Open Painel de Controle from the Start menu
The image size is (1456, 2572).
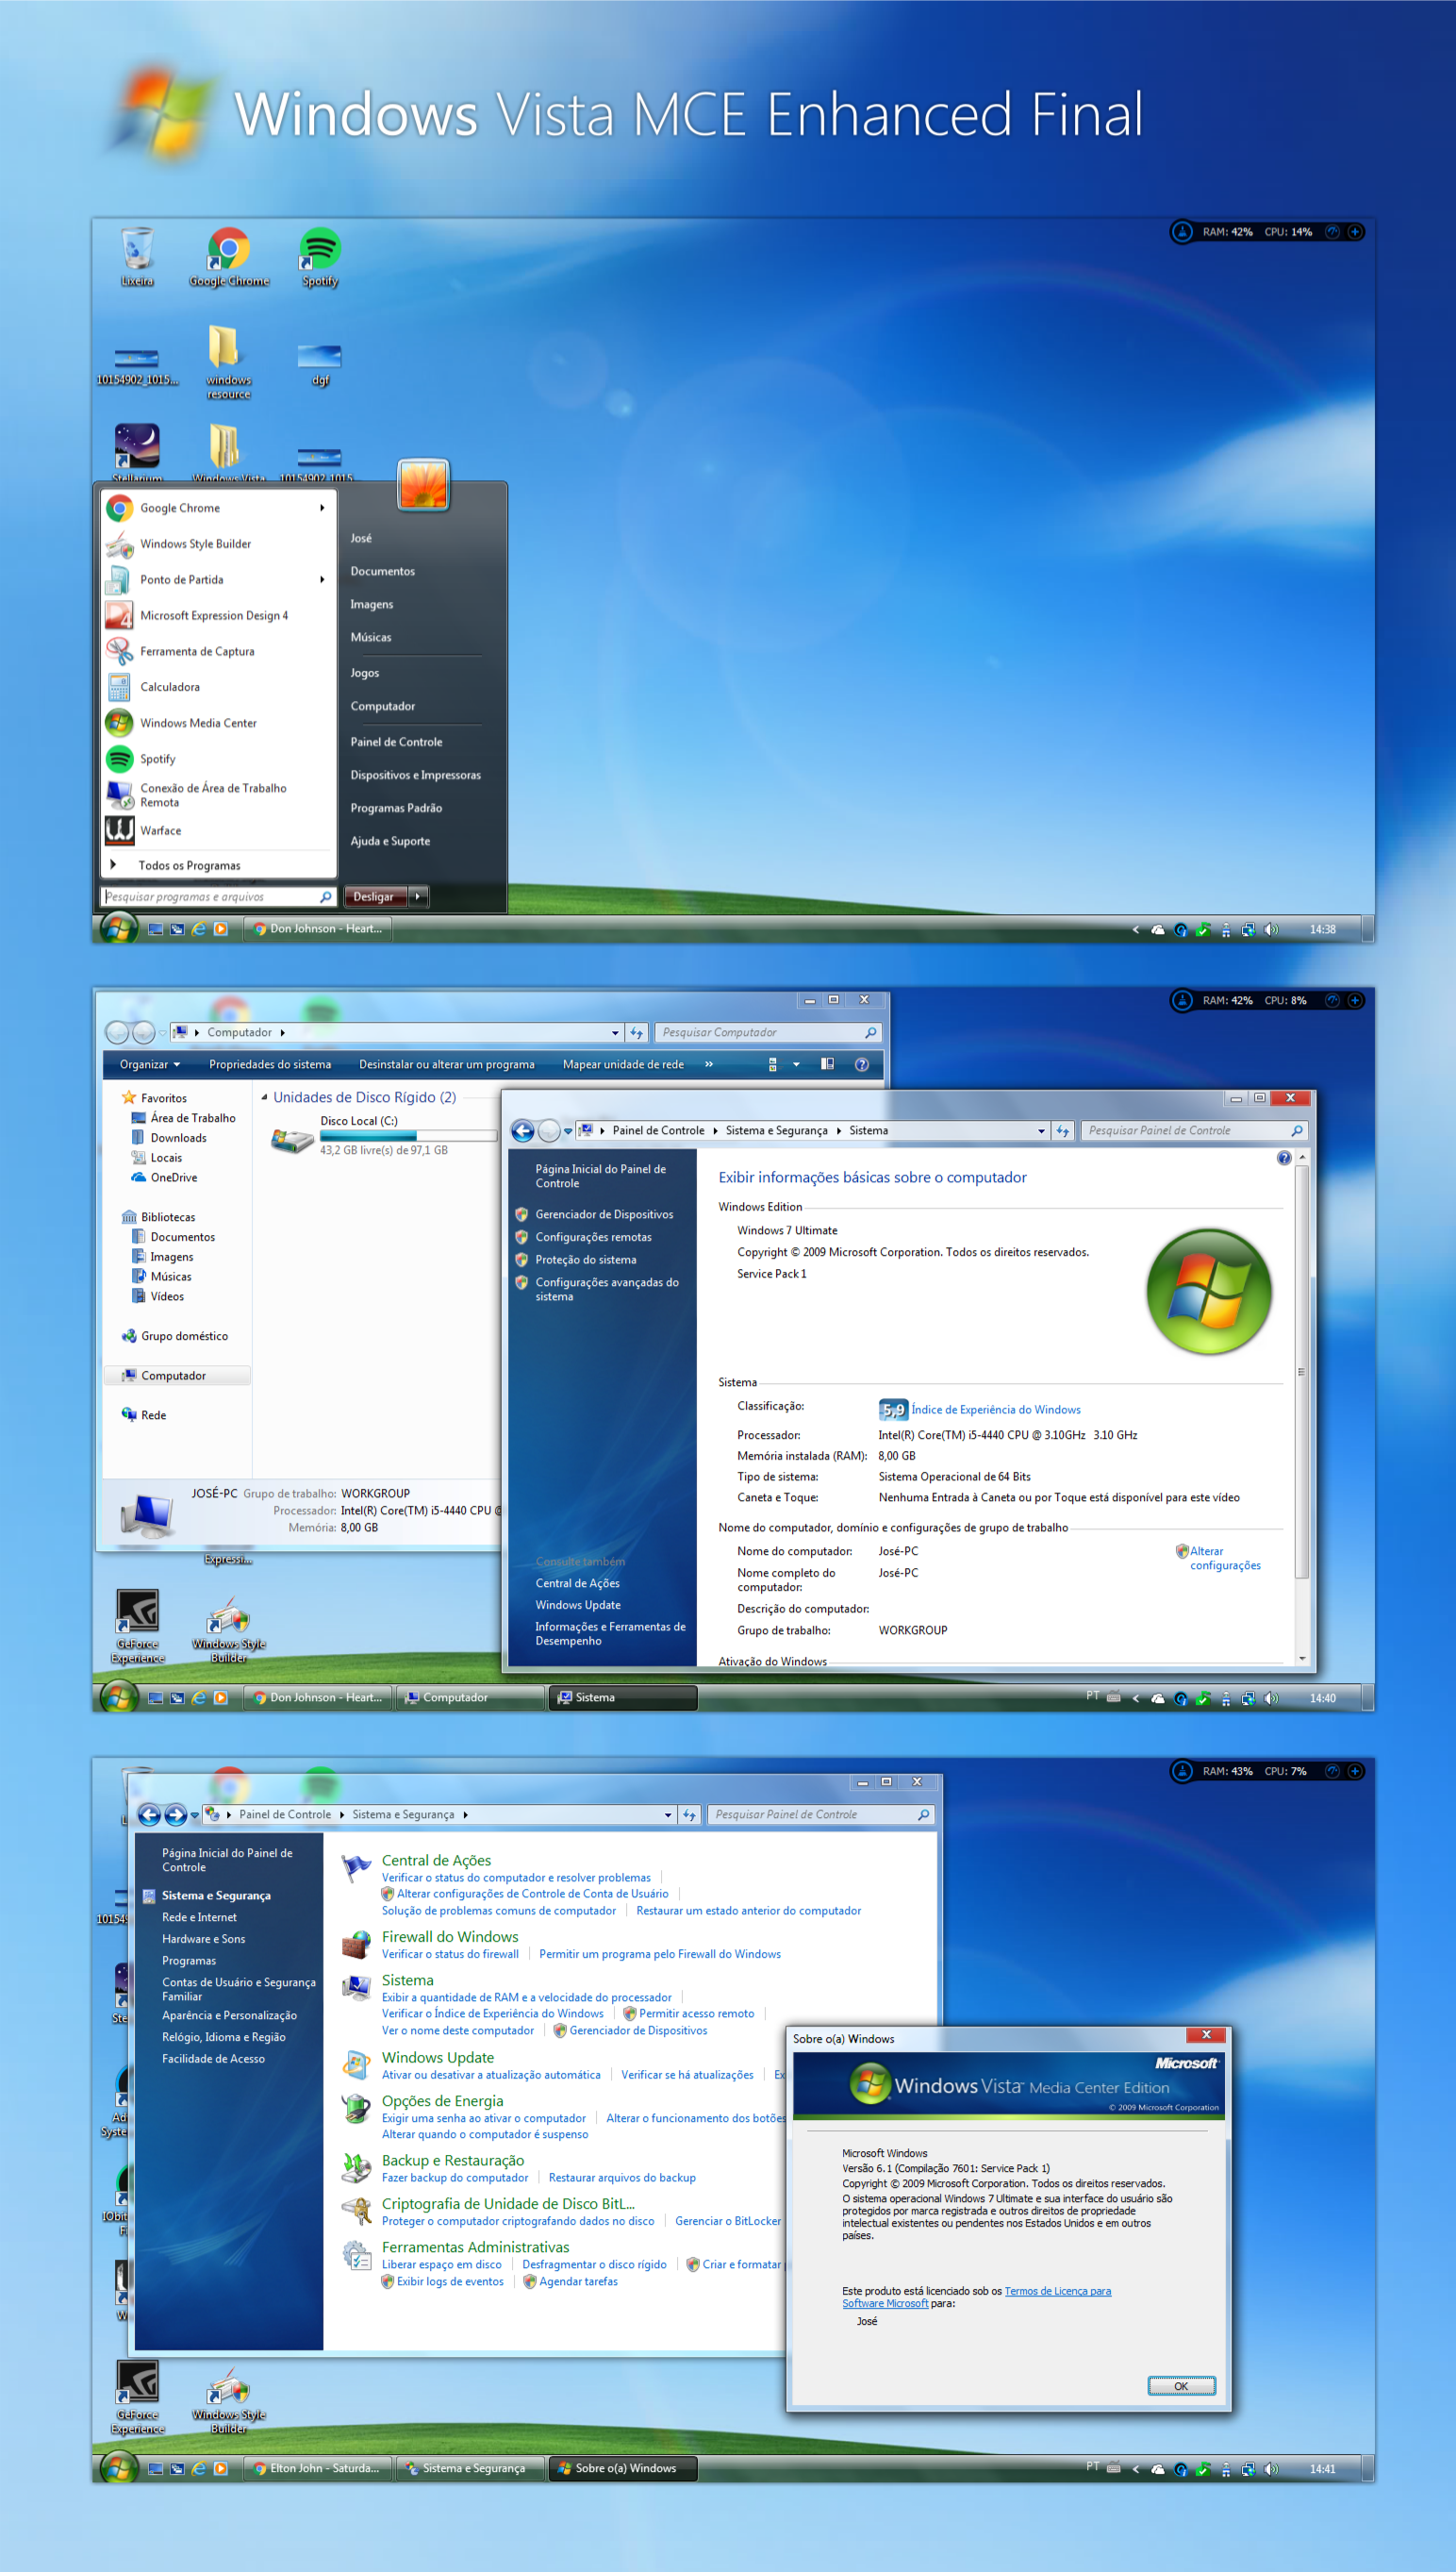(x=396, y=743)
